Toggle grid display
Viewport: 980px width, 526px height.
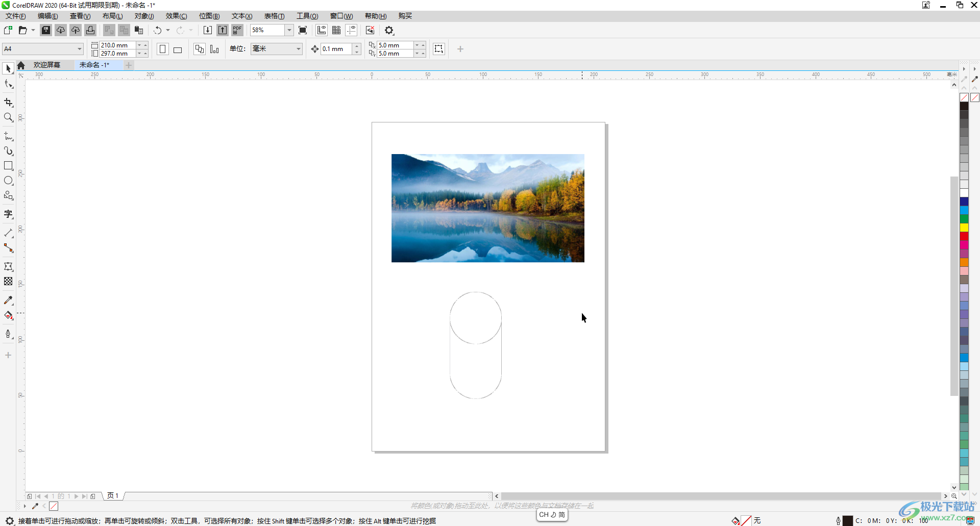(336, 30)
